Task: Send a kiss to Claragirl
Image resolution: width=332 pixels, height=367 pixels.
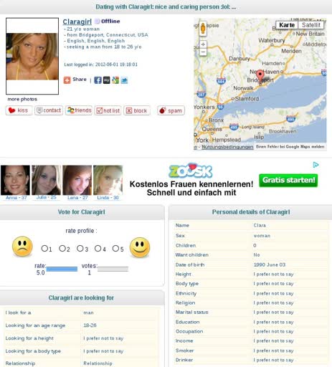Action: click(19, 110)
